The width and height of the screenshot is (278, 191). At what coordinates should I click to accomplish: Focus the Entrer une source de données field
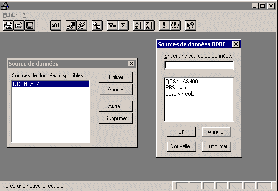point(199,66)
